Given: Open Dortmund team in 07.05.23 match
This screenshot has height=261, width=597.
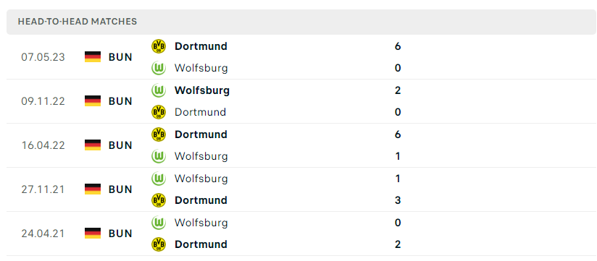Looking at the screenshot, I should click(201, 46).
